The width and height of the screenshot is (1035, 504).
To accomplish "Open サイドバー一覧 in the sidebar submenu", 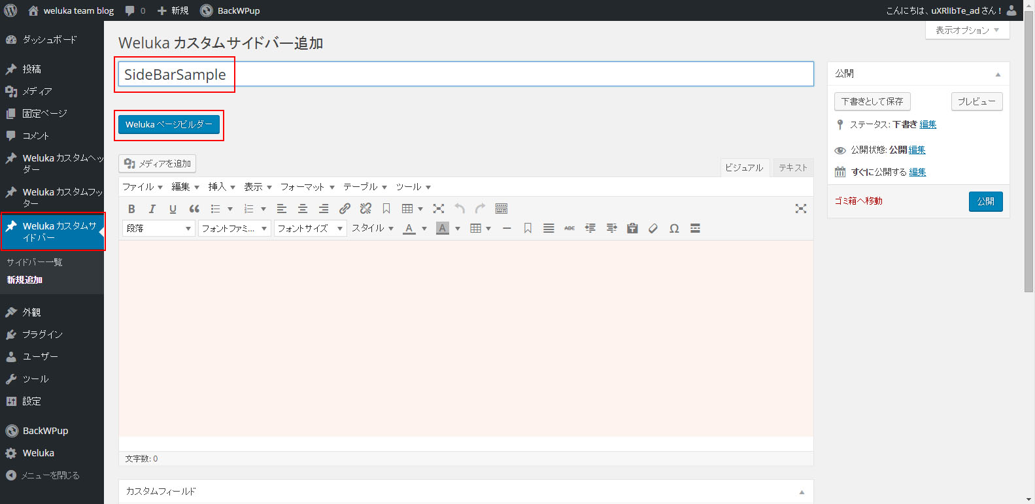I will [x=35, y=262].
